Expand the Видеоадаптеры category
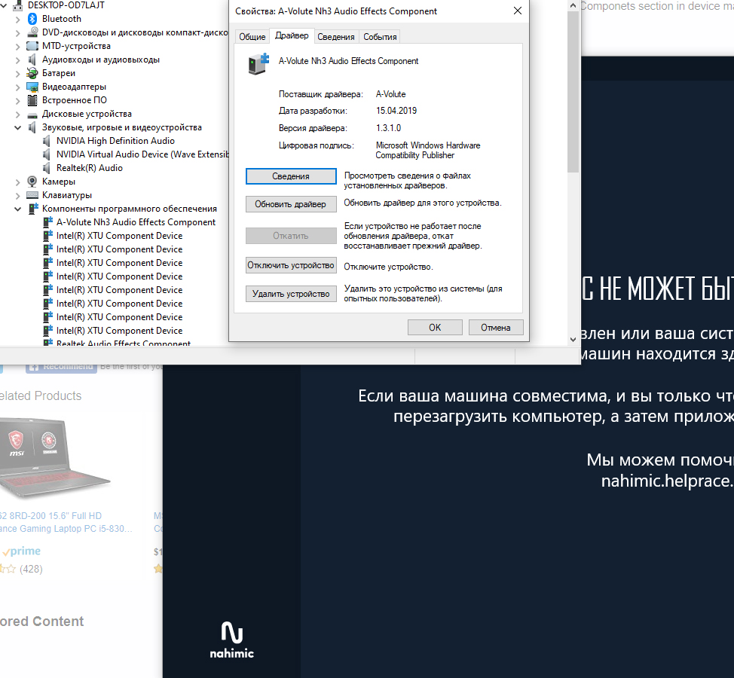The height and width of the screenshot is (678, 734). [x=18, y=87]
